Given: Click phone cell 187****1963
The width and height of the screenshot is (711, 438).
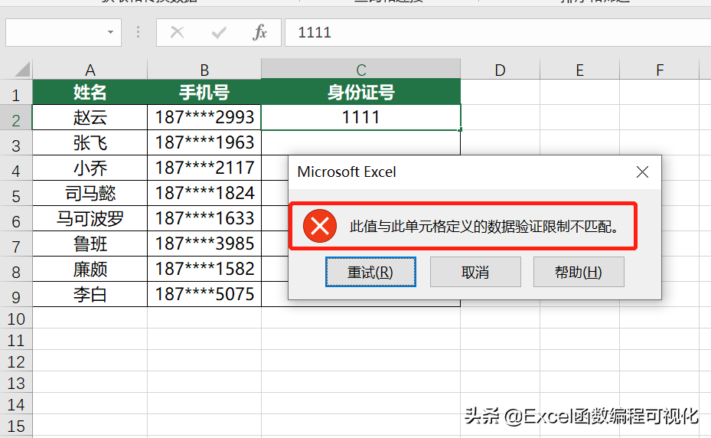Looking at the screenshot, I should pos(204,143).
